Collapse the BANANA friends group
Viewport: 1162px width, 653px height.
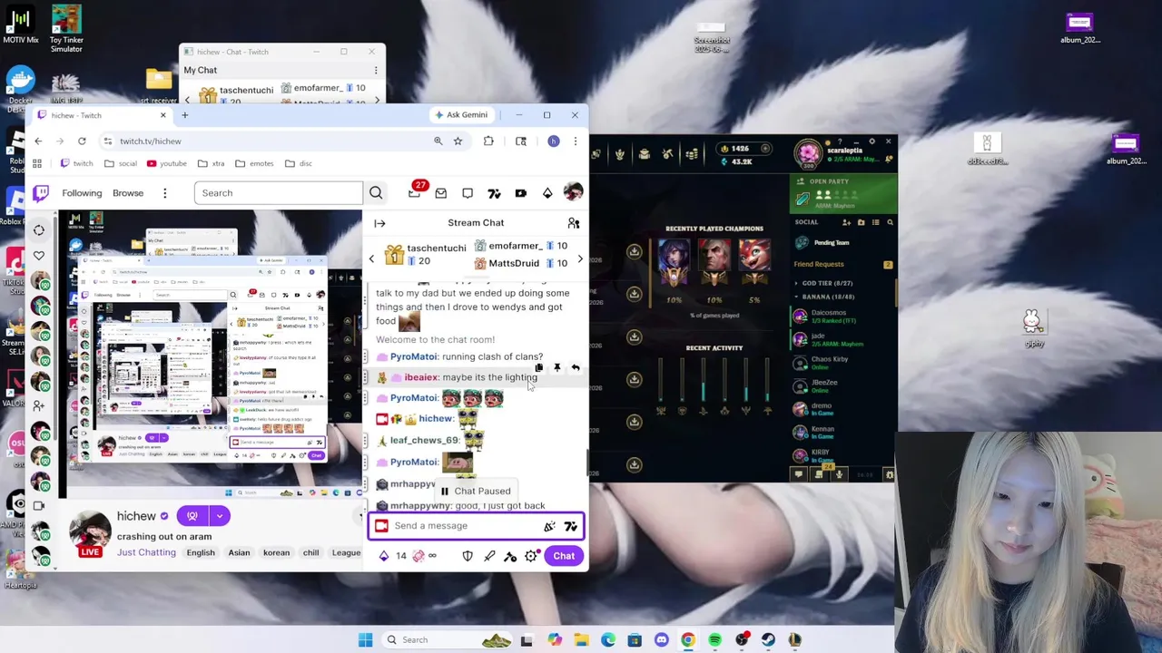827,297
